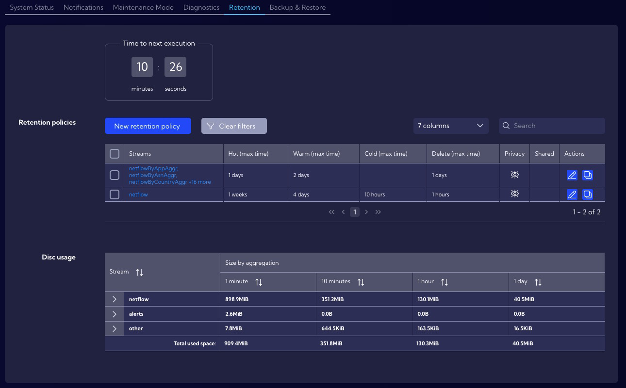
Task: Jump to last page of policies
Action: (x=378, y=212)
